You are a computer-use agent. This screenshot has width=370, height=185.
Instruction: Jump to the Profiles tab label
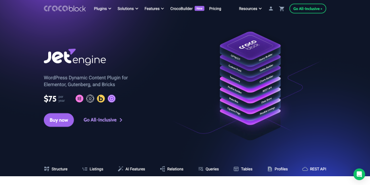[x=281, y=169]
